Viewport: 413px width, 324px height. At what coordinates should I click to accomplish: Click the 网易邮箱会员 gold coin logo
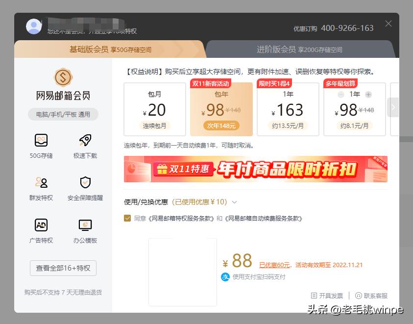pos(63,78)
